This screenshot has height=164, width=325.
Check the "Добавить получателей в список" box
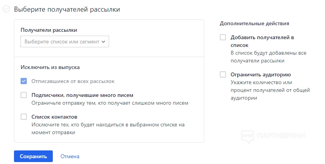coord(223,37)
